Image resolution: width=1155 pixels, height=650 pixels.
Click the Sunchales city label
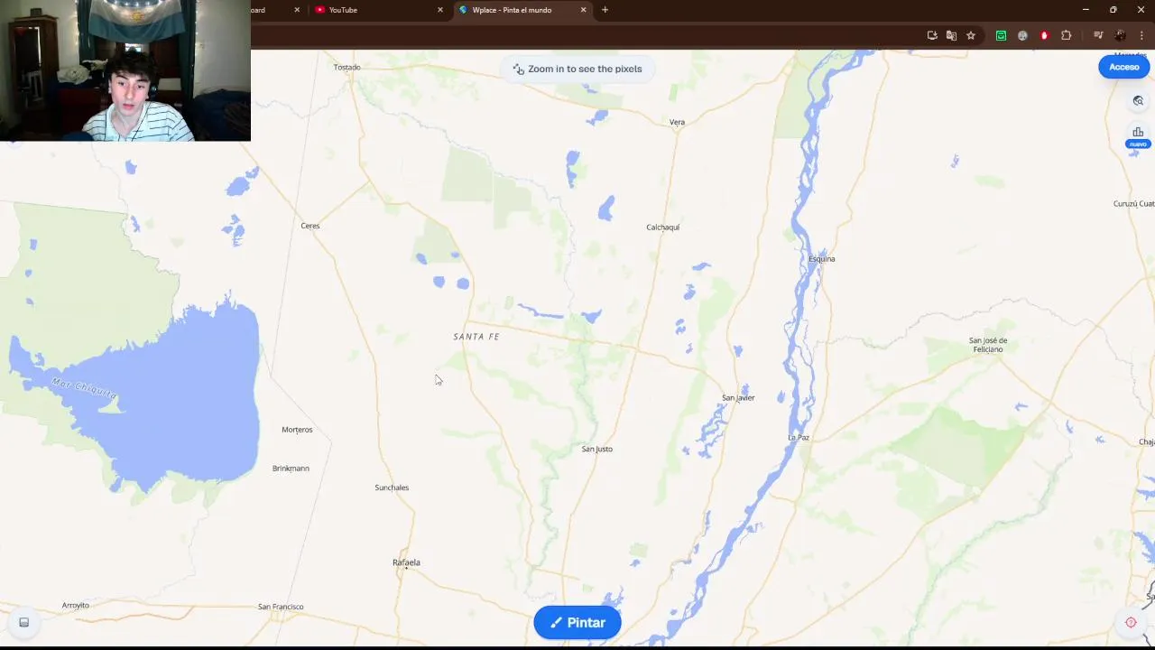click(x=392, y=487)
